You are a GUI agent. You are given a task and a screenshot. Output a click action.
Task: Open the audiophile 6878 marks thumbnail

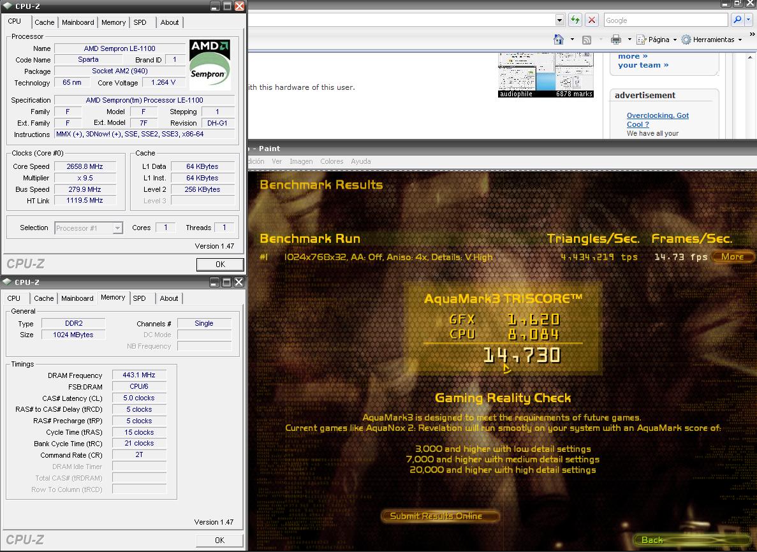(545, 75)
